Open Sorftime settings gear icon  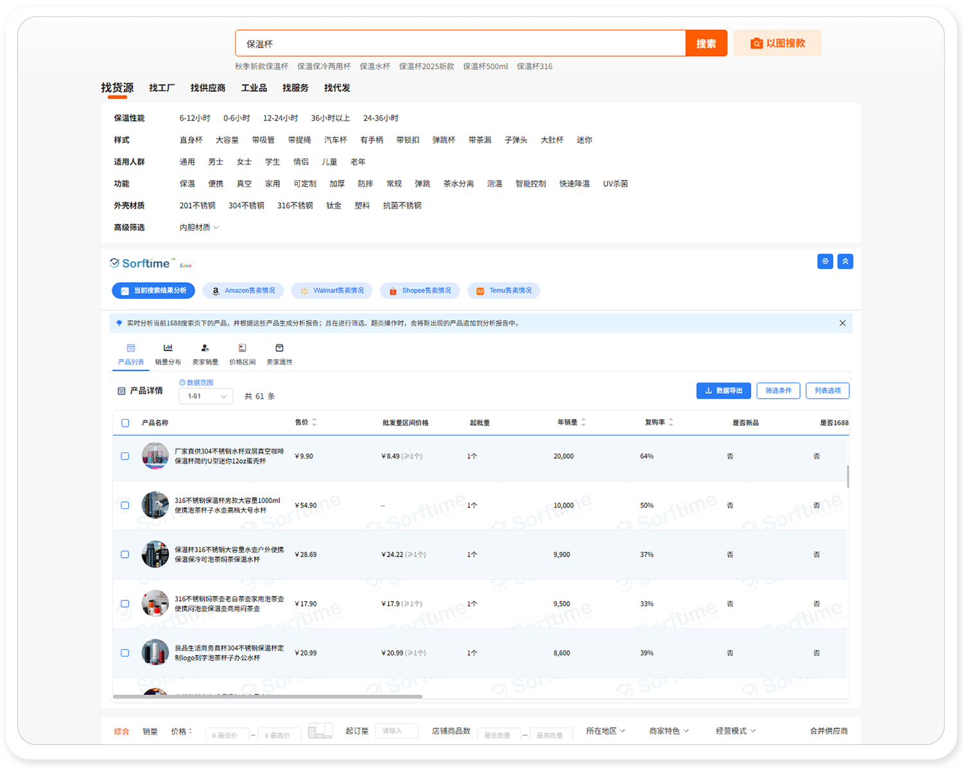pos(825,261)
